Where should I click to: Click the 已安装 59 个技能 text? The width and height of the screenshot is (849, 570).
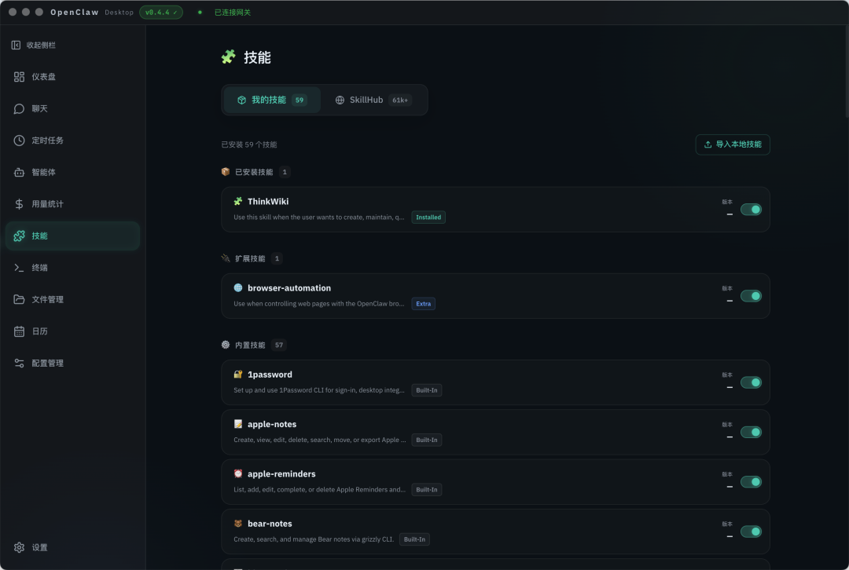pyautogui.click(x=249, y=144)
